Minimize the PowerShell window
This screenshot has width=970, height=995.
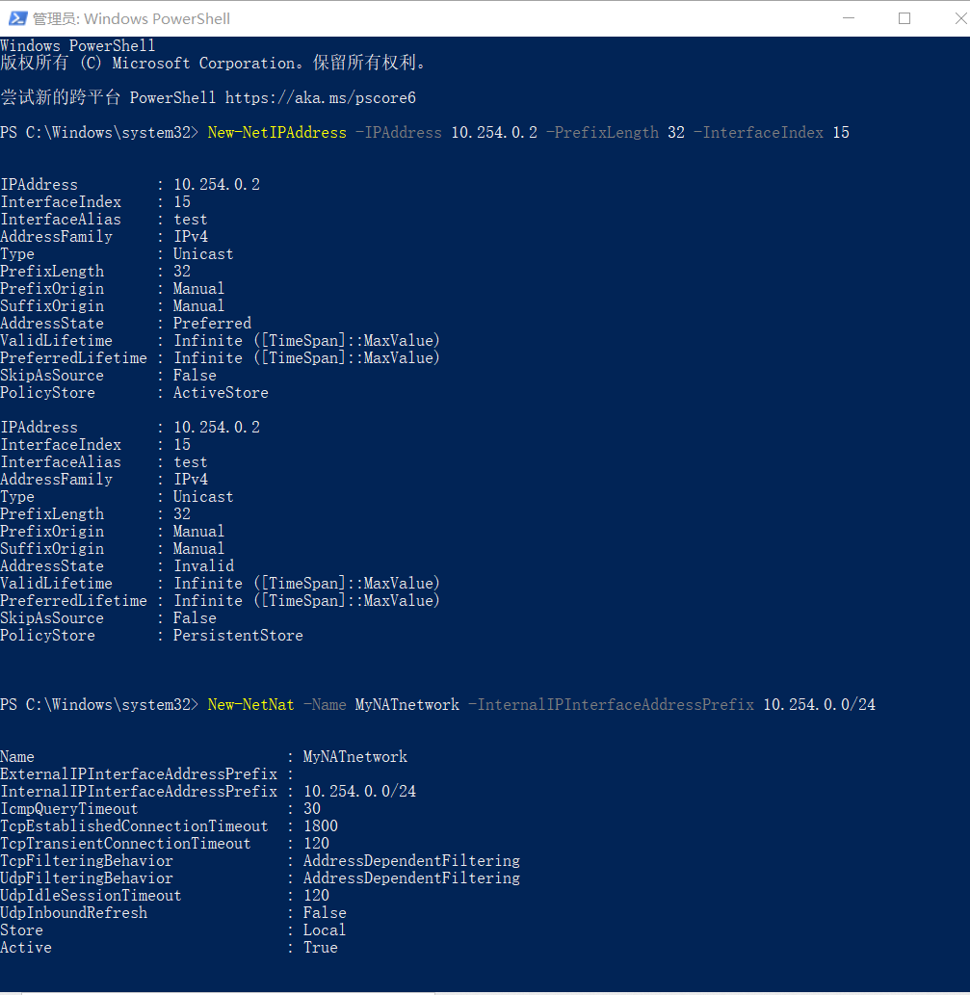click(x=847, y=18)
